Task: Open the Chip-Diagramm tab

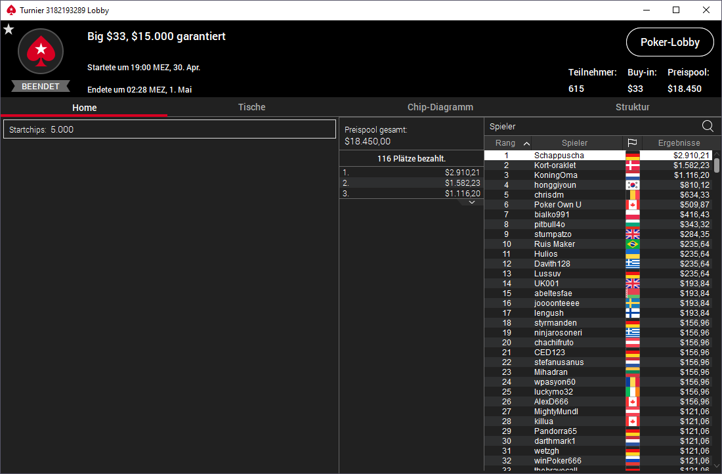Action: pyautogui.click(x=440, y=107)
